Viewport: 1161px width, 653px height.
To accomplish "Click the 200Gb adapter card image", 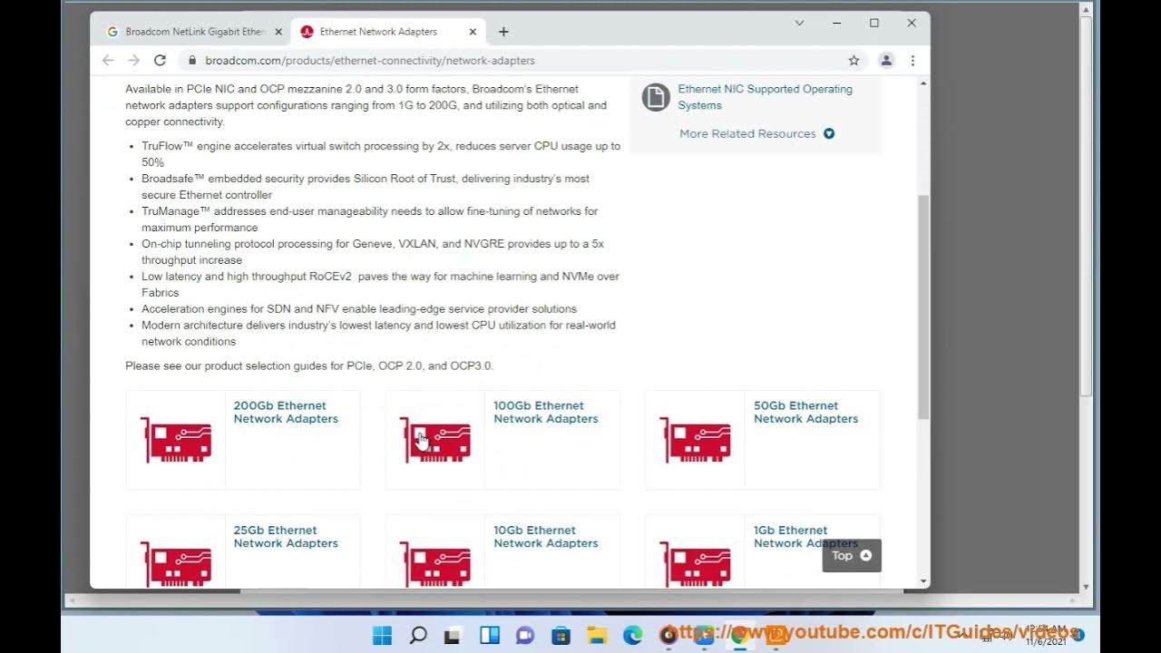I will click(x=176, y=440).
